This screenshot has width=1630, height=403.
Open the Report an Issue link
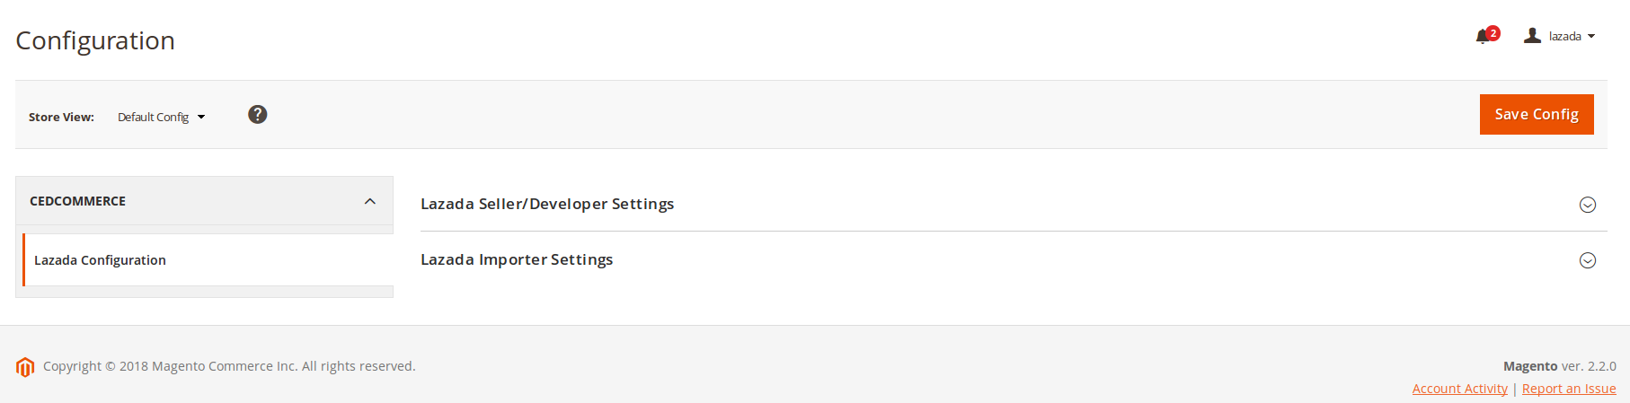point(1569,389)
